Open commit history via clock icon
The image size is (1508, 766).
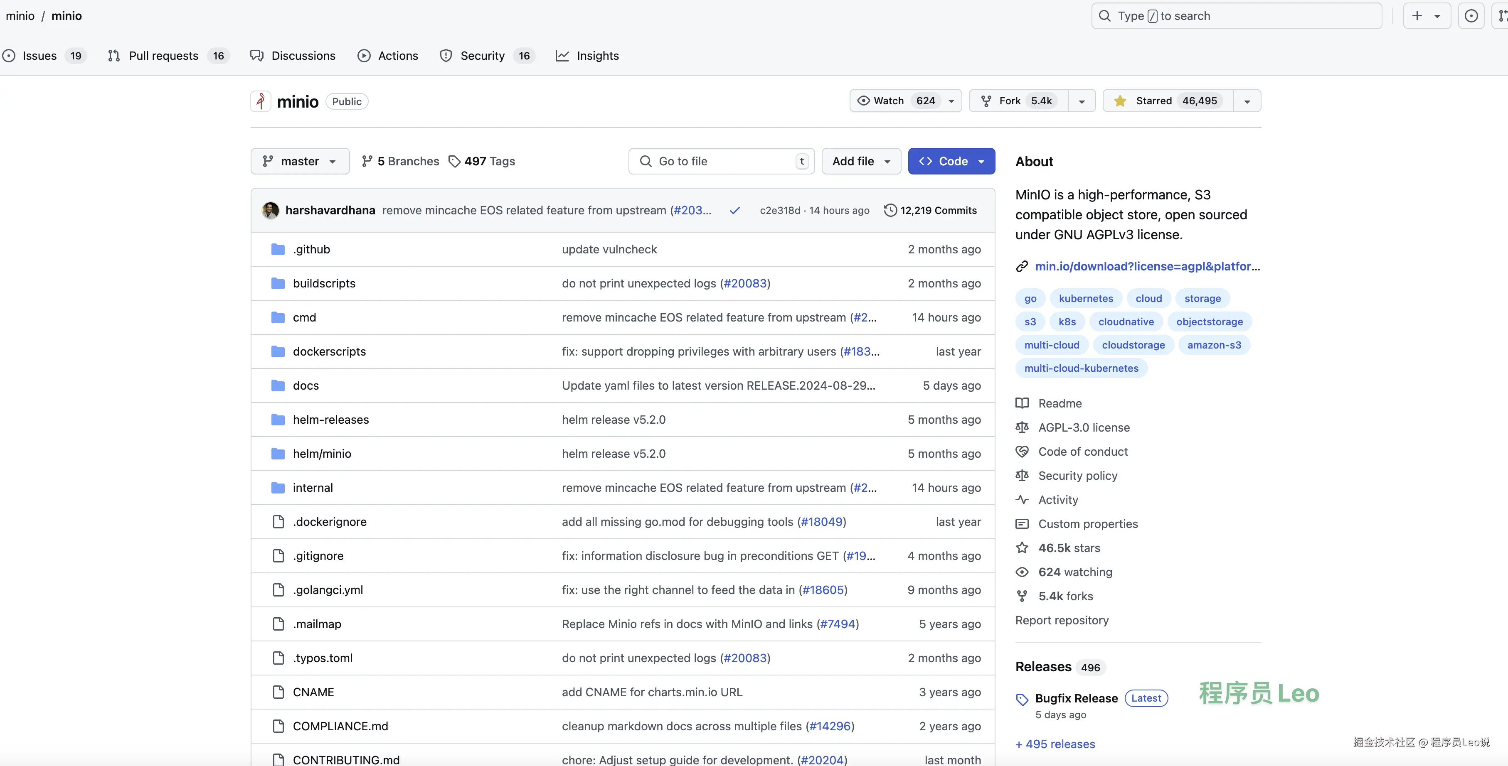890,211
